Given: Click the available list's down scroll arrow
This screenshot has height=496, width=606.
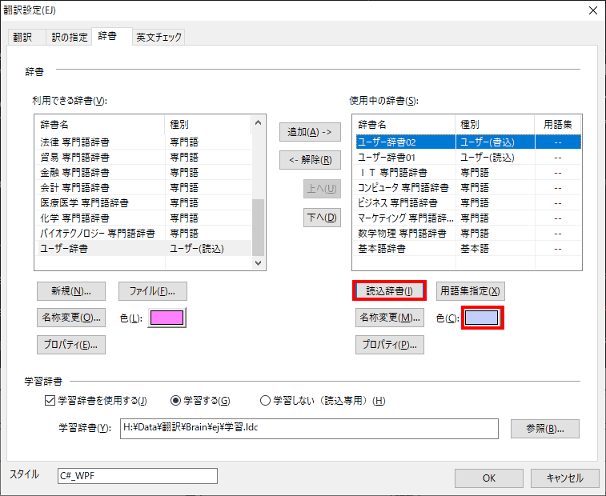Looking at the screenshot, I should pyautogui.click(x=258, y=262).
